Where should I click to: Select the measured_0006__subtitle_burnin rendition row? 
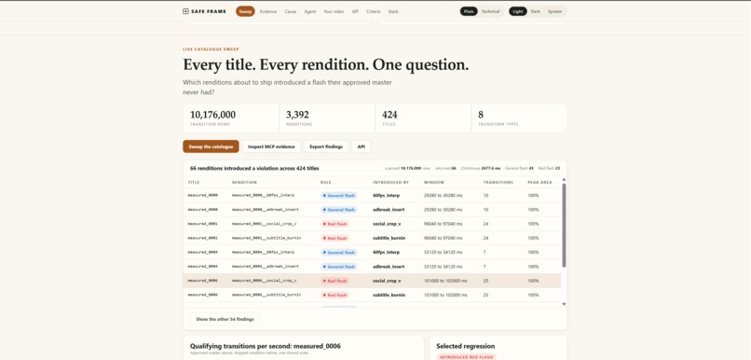pos(372,295)
